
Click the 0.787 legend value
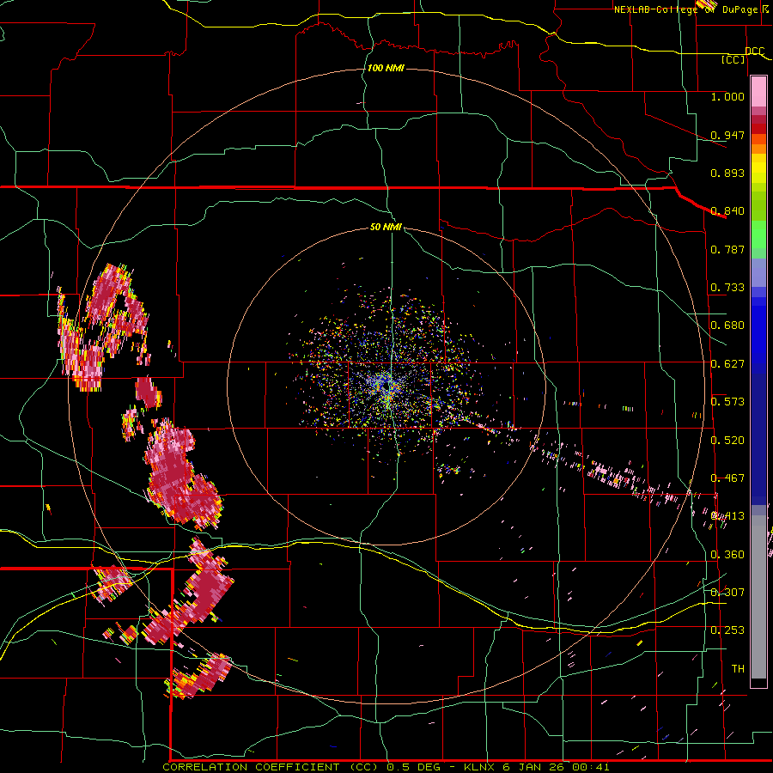727,249
